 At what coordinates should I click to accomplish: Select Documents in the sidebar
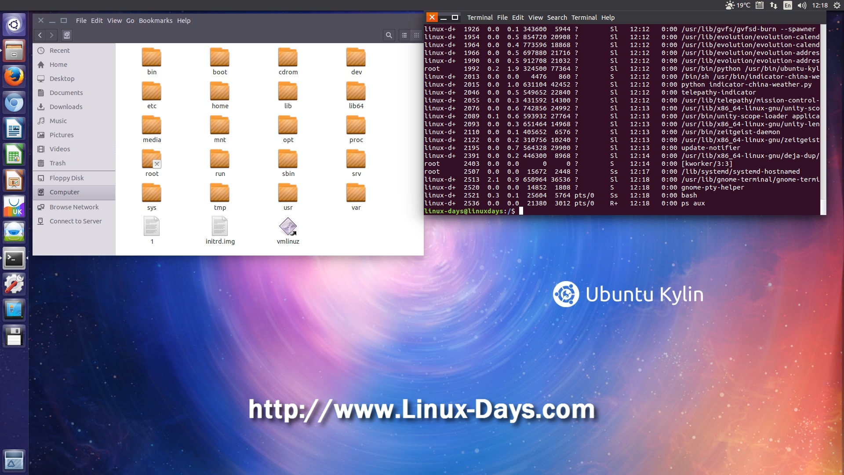click(74, 93)
